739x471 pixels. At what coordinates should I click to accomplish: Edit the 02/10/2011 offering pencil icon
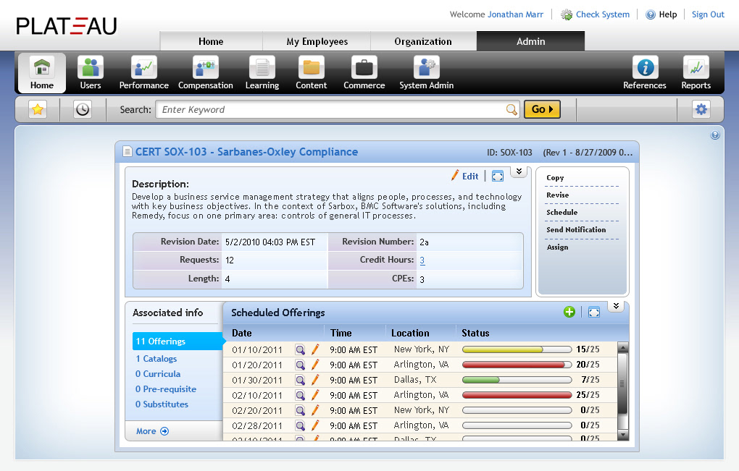pos(315,395)
